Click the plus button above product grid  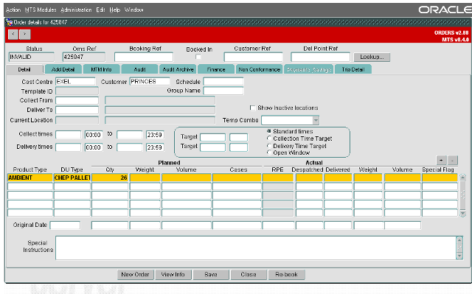pyautogui.click(x=441, y=160)
